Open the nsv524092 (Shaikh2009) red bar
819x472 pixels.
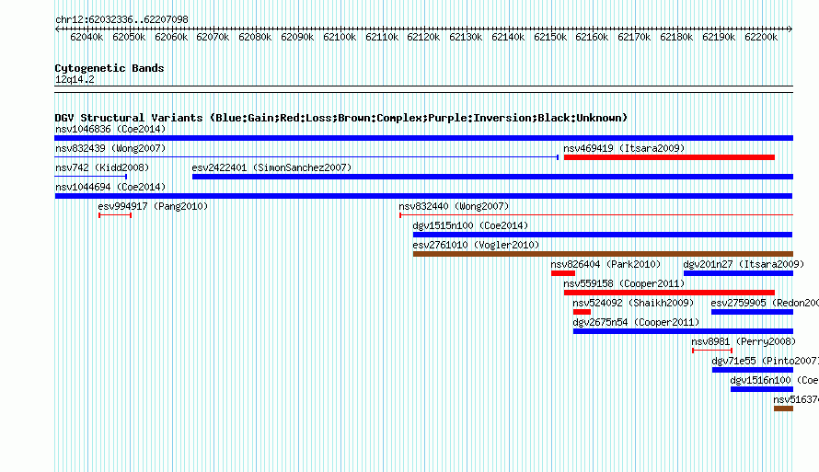coord(582,312)
